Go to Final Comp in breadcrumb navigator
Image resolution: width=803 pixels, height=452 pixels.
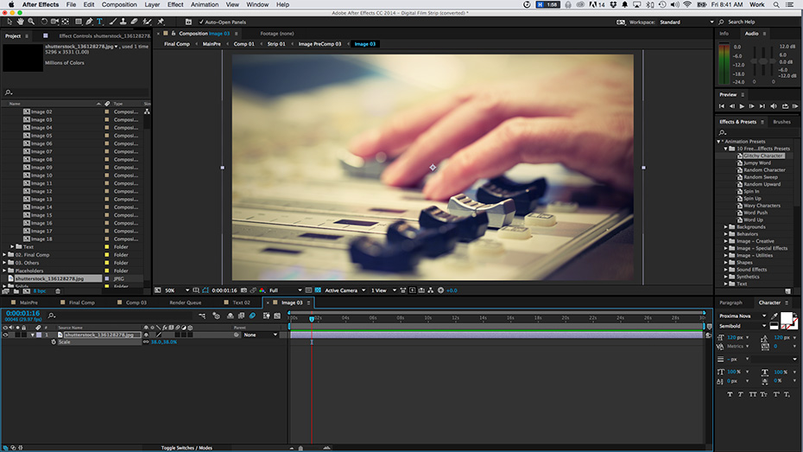point(177,44)
